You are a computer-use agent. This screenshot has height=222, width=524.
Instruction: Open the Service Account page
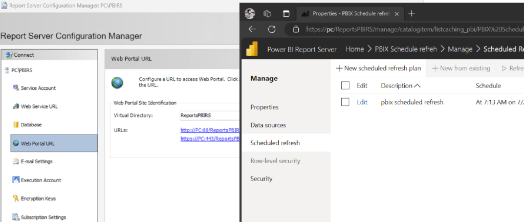click(38, 88)
